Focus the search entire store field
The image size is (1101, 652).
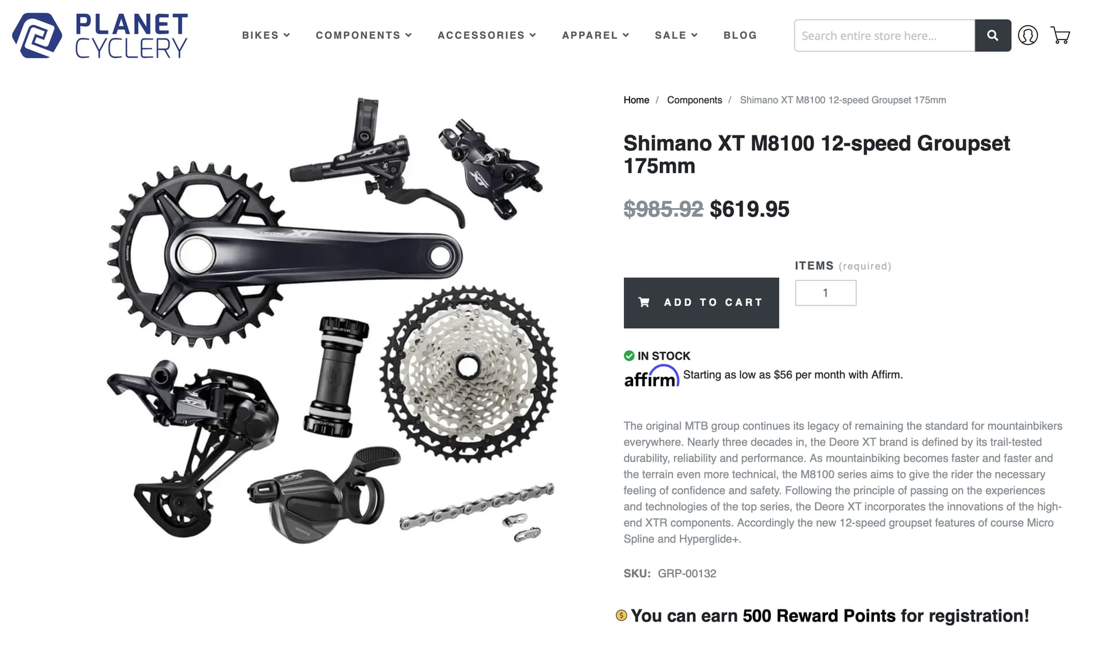pyautogui.click(x=884, y=36)
